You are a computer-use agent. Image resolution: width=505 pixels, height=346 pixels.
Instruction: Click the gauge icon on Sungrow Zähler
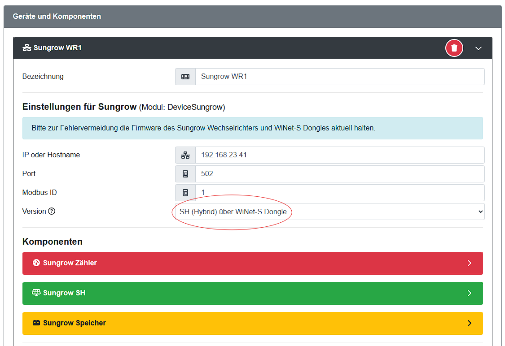(x=36, y=263)
